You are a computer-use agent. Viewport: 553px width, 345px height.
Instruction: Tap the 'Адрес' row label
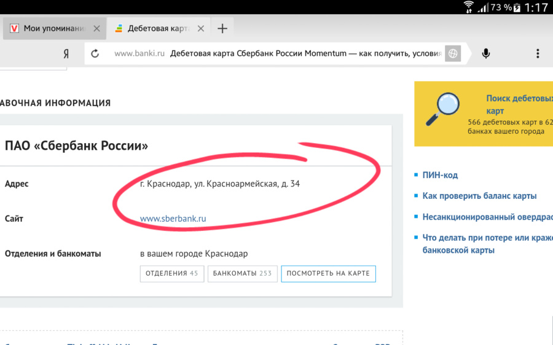click(17, 184)
